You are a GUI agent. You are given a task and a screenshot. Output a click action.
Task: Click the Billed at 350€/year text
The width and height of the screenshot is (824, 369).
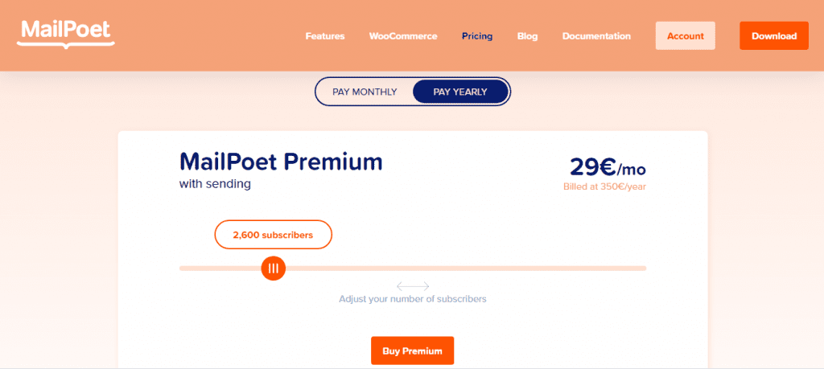(604, 187)
